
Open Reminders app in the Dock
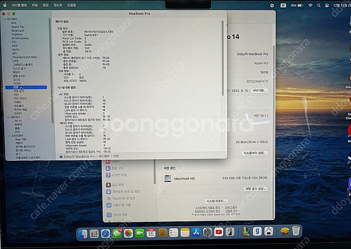pos(173,233)
